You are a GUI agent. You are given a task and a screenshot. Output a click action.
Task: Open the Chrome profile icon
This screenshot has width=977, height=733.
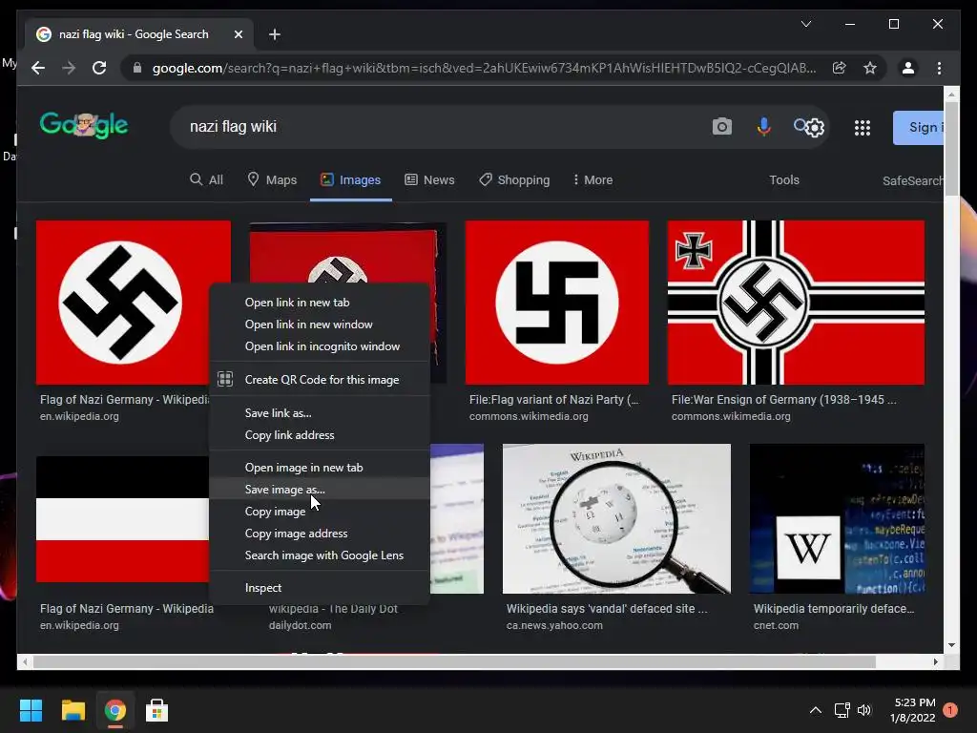tap(908, 68)
